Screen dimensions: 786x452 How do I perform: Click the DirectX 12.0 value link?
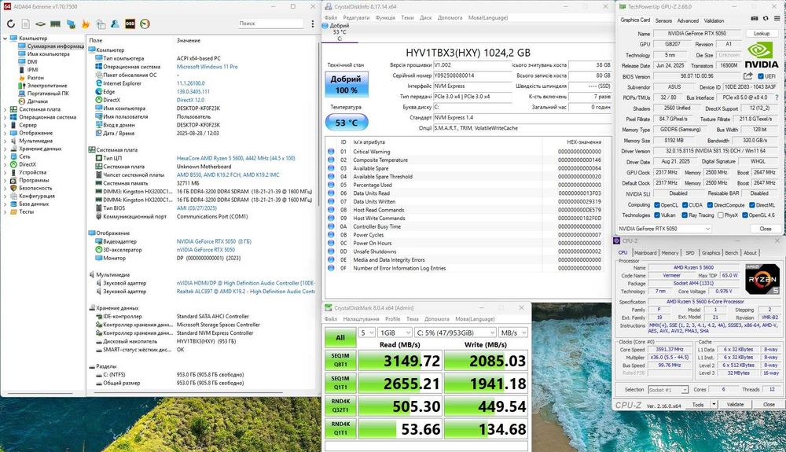click(190, 100)
